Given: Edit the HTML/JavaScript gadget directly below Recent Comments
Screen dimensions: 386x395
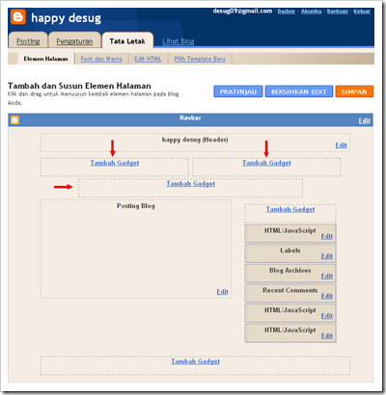Looking at the screenshot, I should point(327,316).
